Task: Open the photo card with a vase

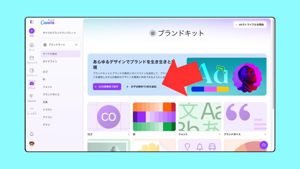Action: tap(109, 145)
